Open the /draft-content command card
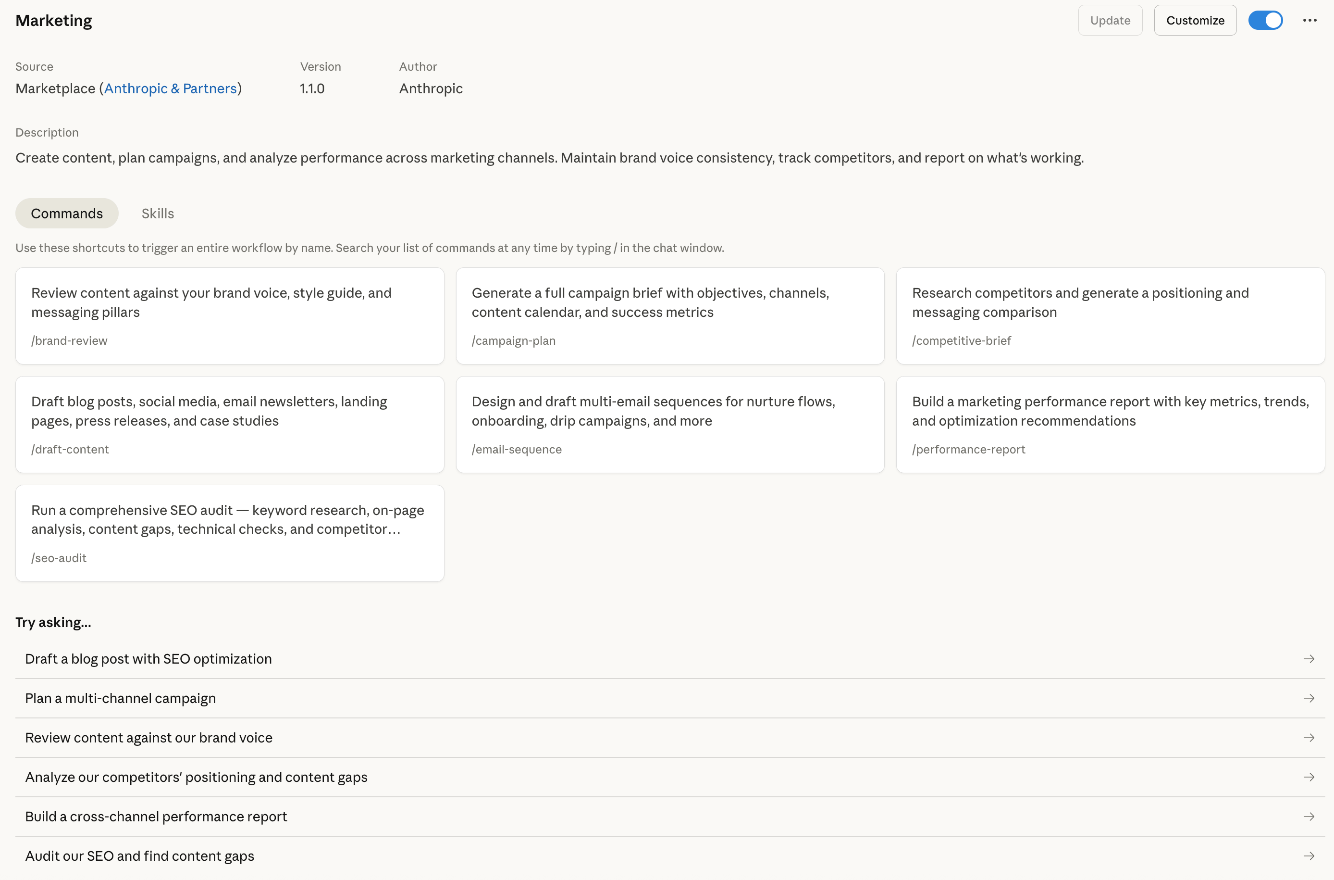This screenshot has width=1334, height=880. coord(230,425)
